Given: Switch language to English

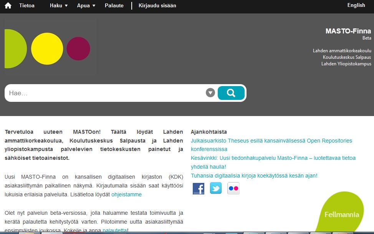Looking at the screenshot, I should (x=356, y=5).
